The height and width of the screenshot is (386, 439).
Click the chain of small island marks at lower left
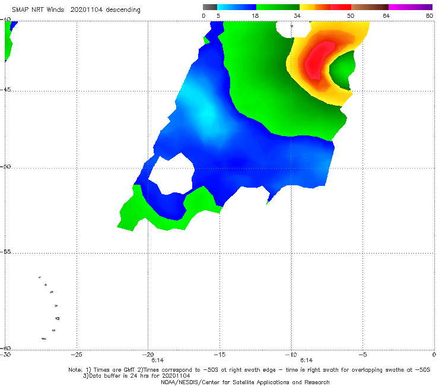point(49,308)
